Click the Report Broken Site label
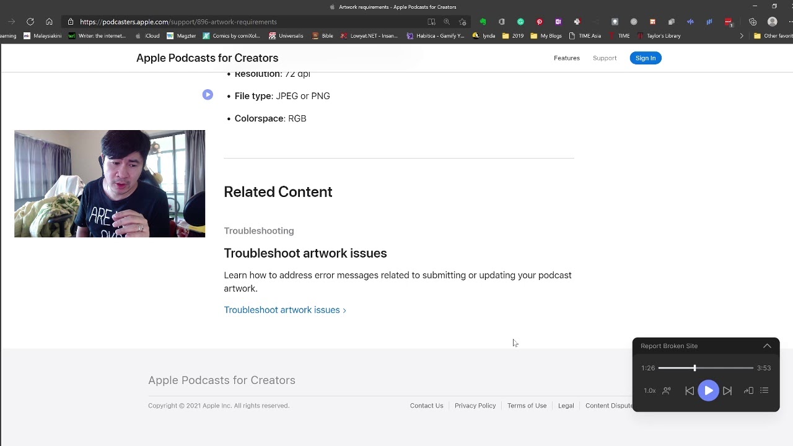The width and height of the screenshot is (793, 446). point(669,346)
